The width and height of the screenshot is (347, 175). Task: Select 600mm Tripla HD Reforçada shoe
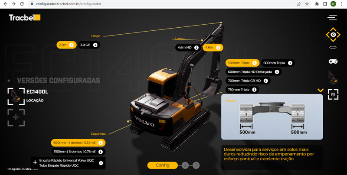[253, 72]
